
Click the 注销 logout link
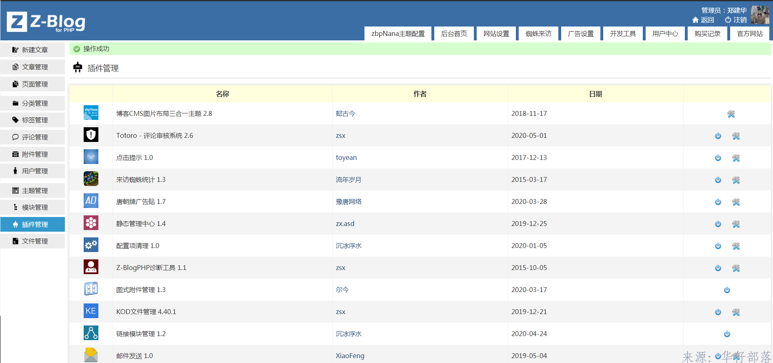(x=736, y=20)
